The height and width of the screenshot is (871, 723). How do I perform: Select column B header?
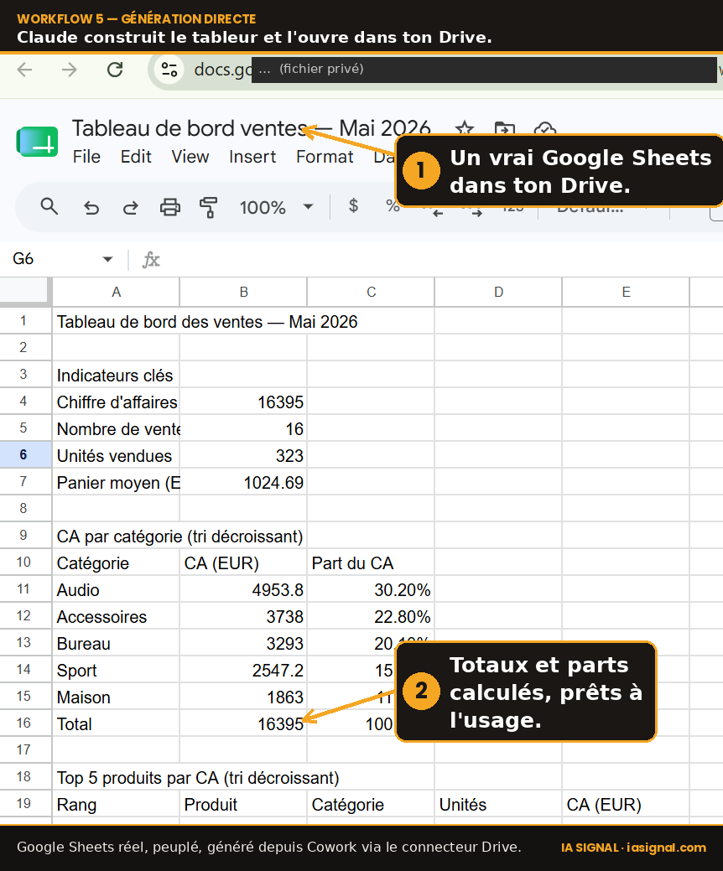(x=243, y=293)
